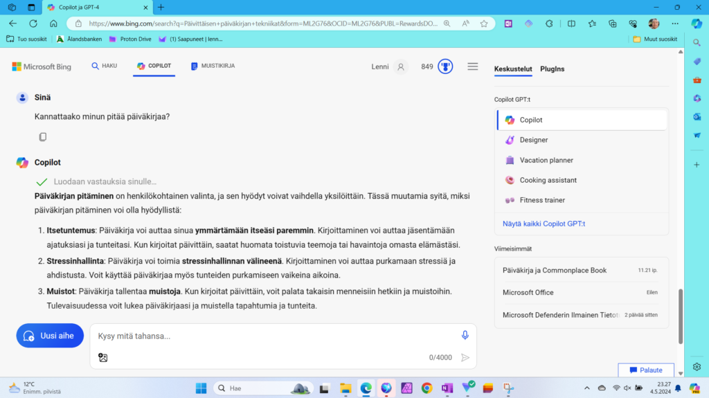Select the Vacation planner GPT
Screen dimensions: 709x398
pos(582,160)
